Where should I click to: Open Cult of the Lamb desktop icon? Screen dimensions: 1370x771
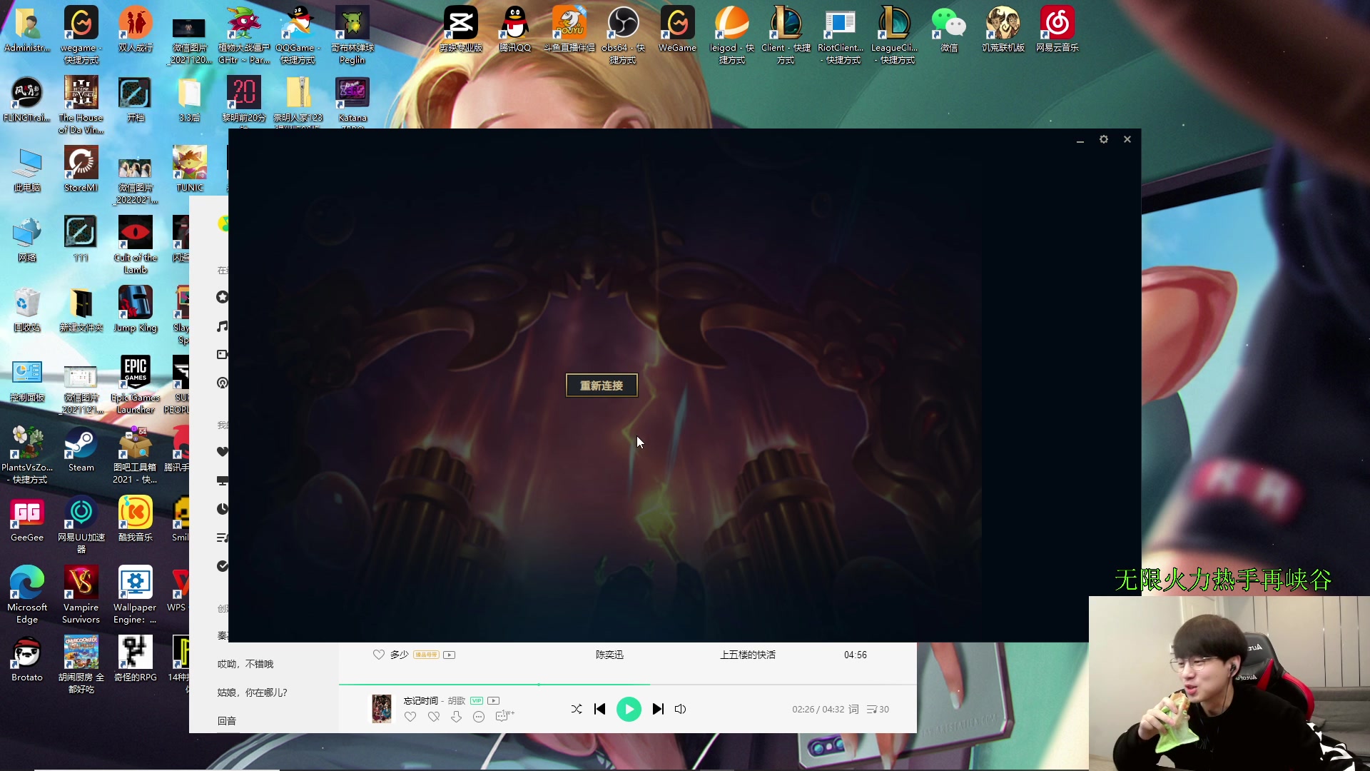click(x=136, y=245)
